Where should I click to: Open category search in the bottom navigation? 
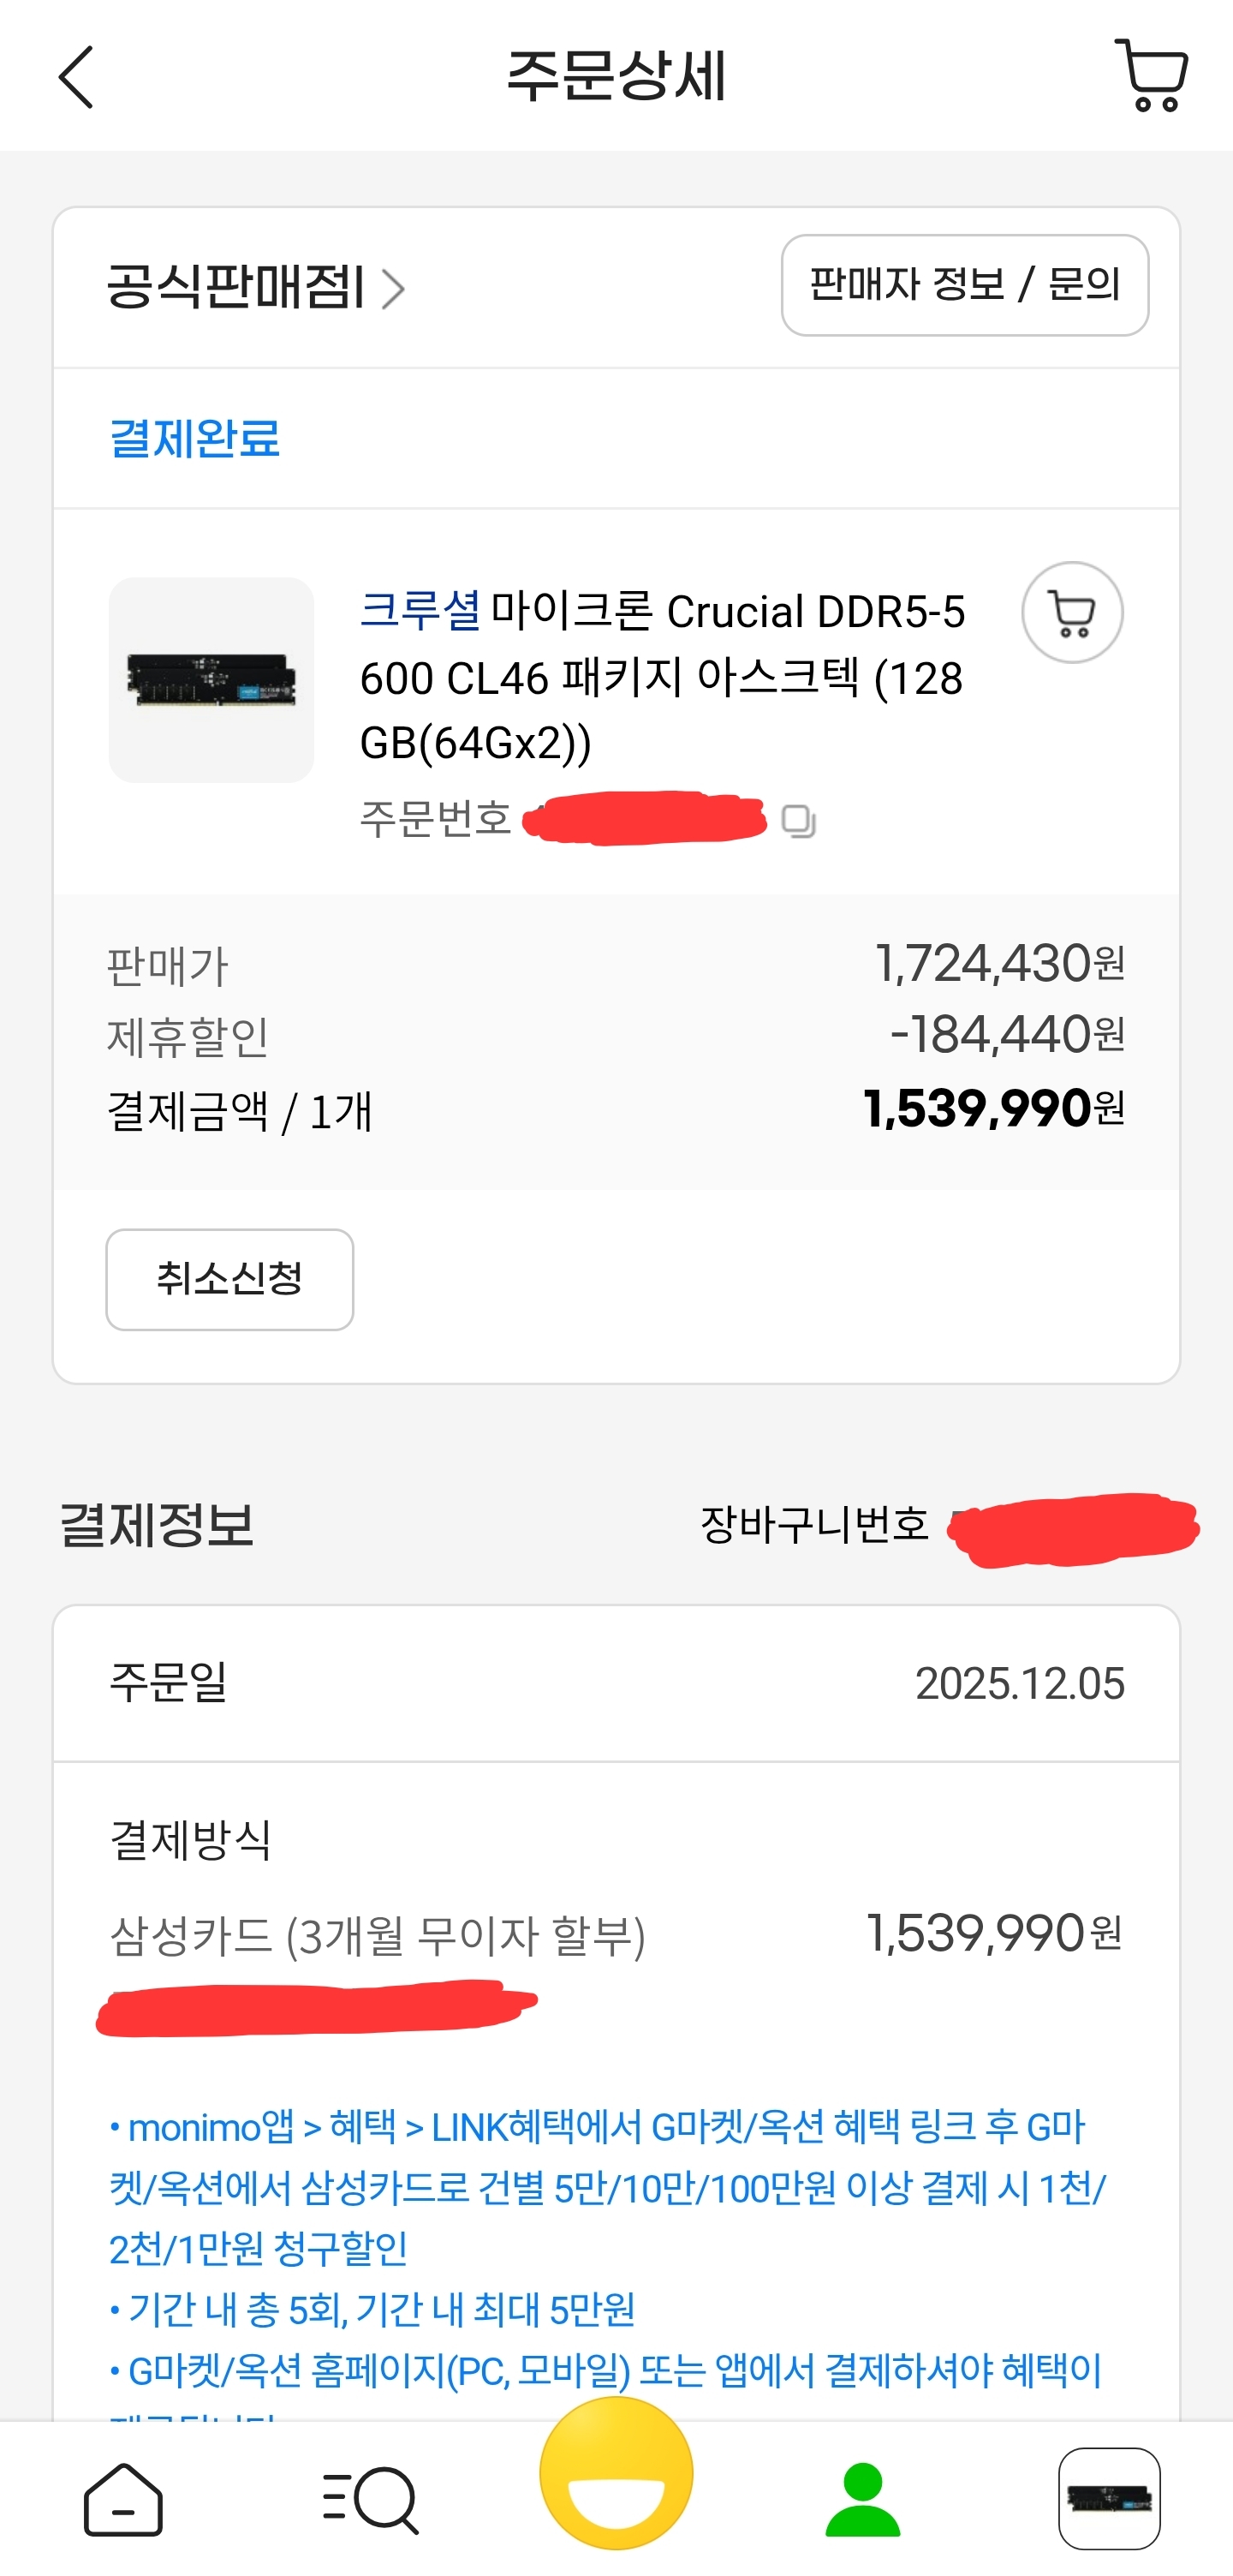point(370,2500)
